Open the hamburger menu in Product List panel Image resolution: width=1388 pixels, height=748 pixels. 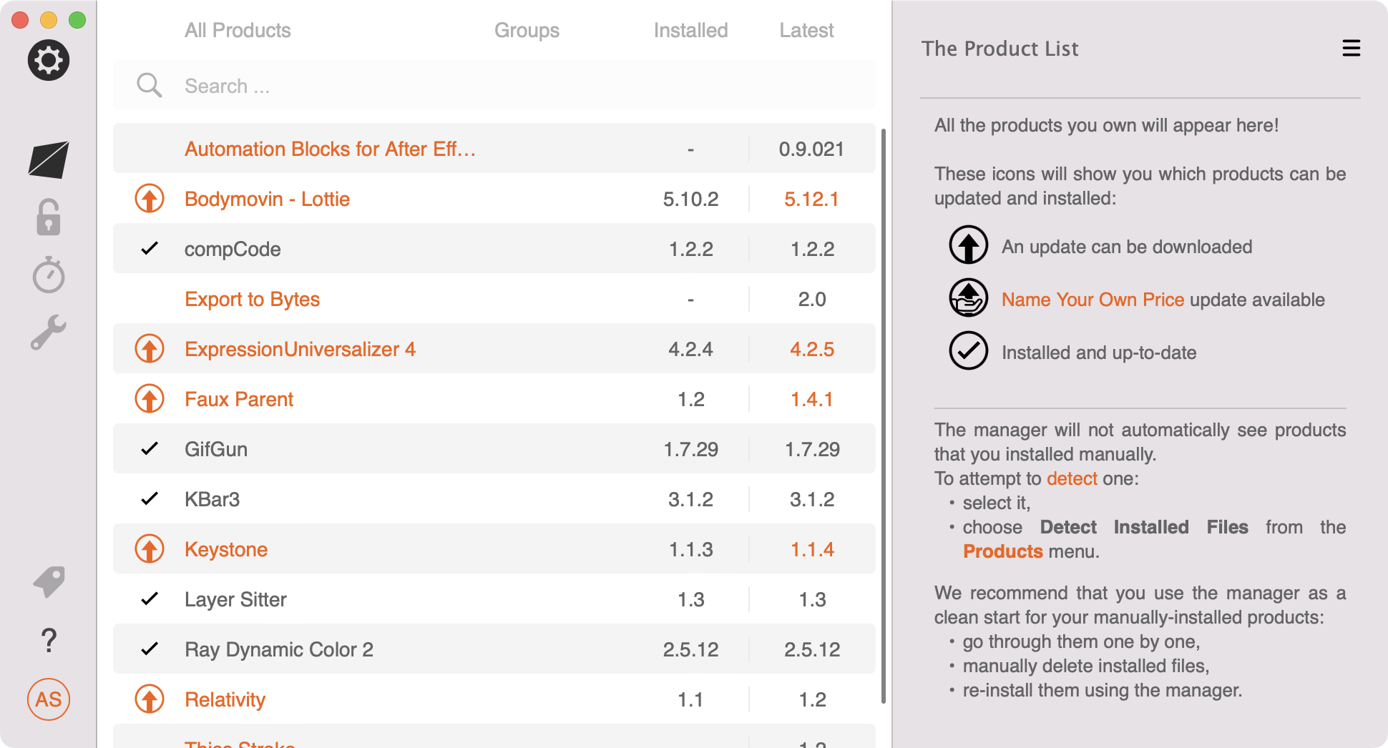click(x=1352, y=49)
